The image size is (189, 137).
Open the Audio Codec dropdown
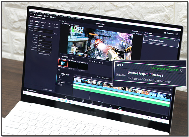coord(45,49)
